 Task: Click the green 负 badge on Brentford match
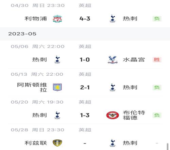157,115
